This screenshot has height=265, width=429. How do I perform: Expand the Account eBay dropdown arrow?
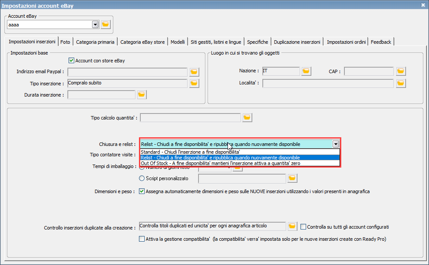[x=95, y=25]
